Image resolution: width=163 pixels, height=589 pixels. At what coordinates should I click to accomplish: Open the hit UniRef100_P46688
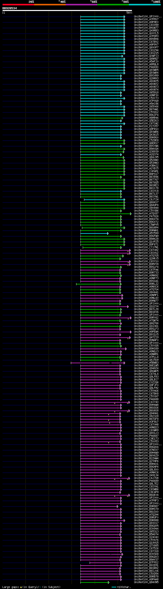[x=146, y=399]
